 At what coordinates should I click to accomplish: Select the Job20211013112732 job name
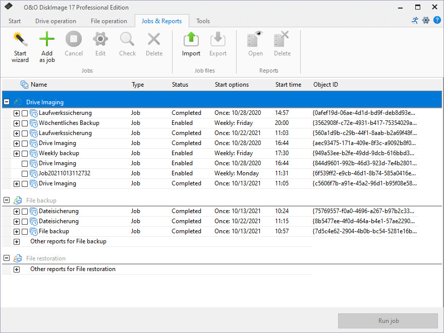(65, 173)
